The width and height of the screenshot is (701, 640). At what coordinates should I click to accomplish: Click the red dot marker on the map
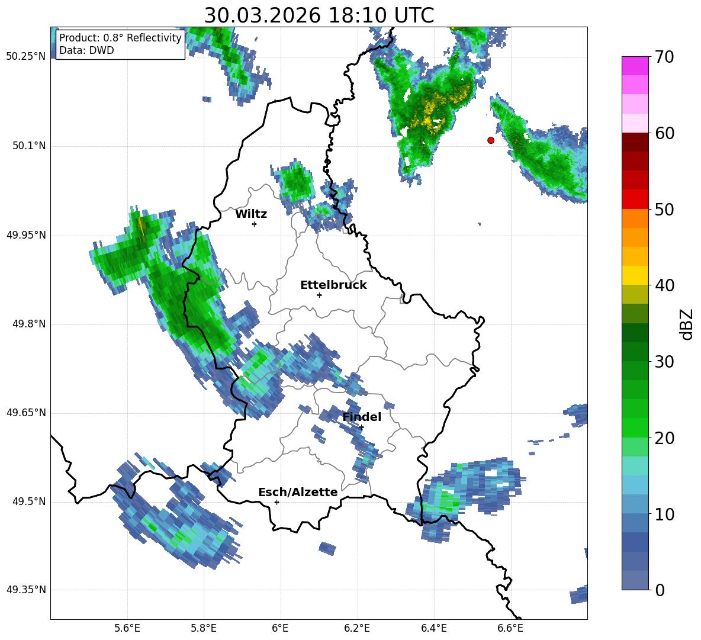coord(490,140)
